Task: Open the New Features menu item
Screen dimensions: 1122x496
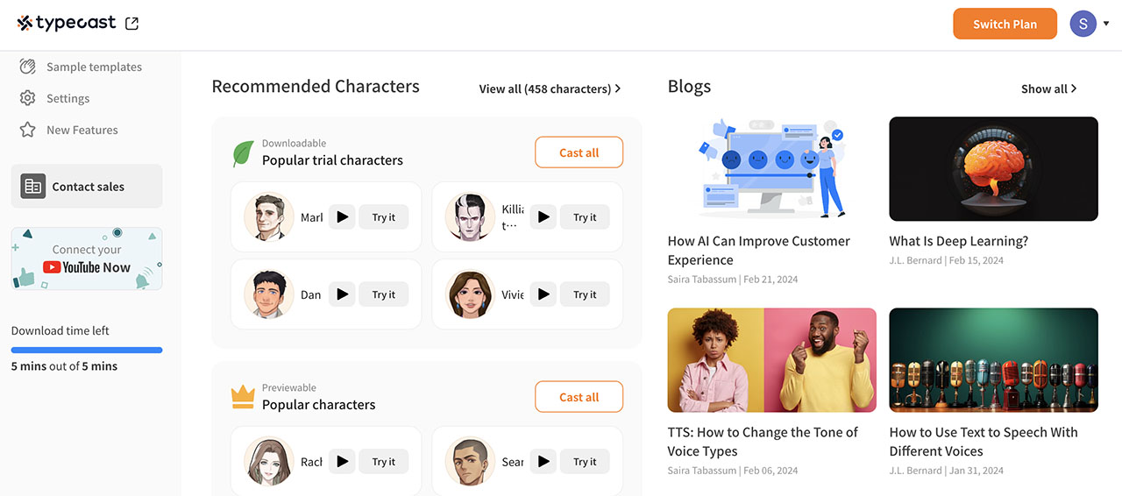Action: pos(82,130)
